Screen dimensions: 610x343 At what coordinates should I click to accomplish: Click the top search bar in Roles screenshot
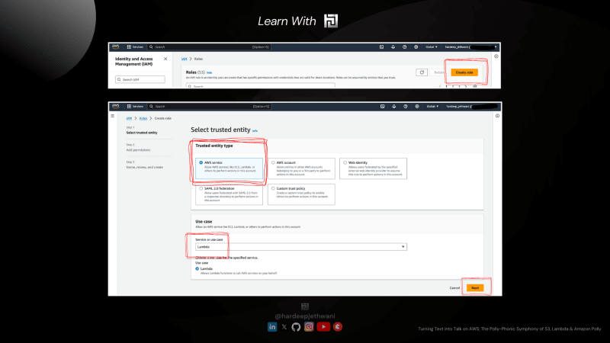[209, 46]
